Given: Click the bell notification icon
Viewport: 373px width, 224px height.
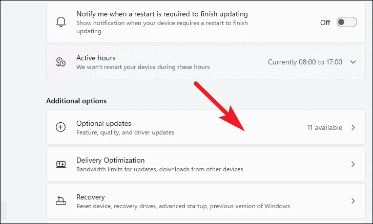Looking at the screenshot, I should (61, 22).
